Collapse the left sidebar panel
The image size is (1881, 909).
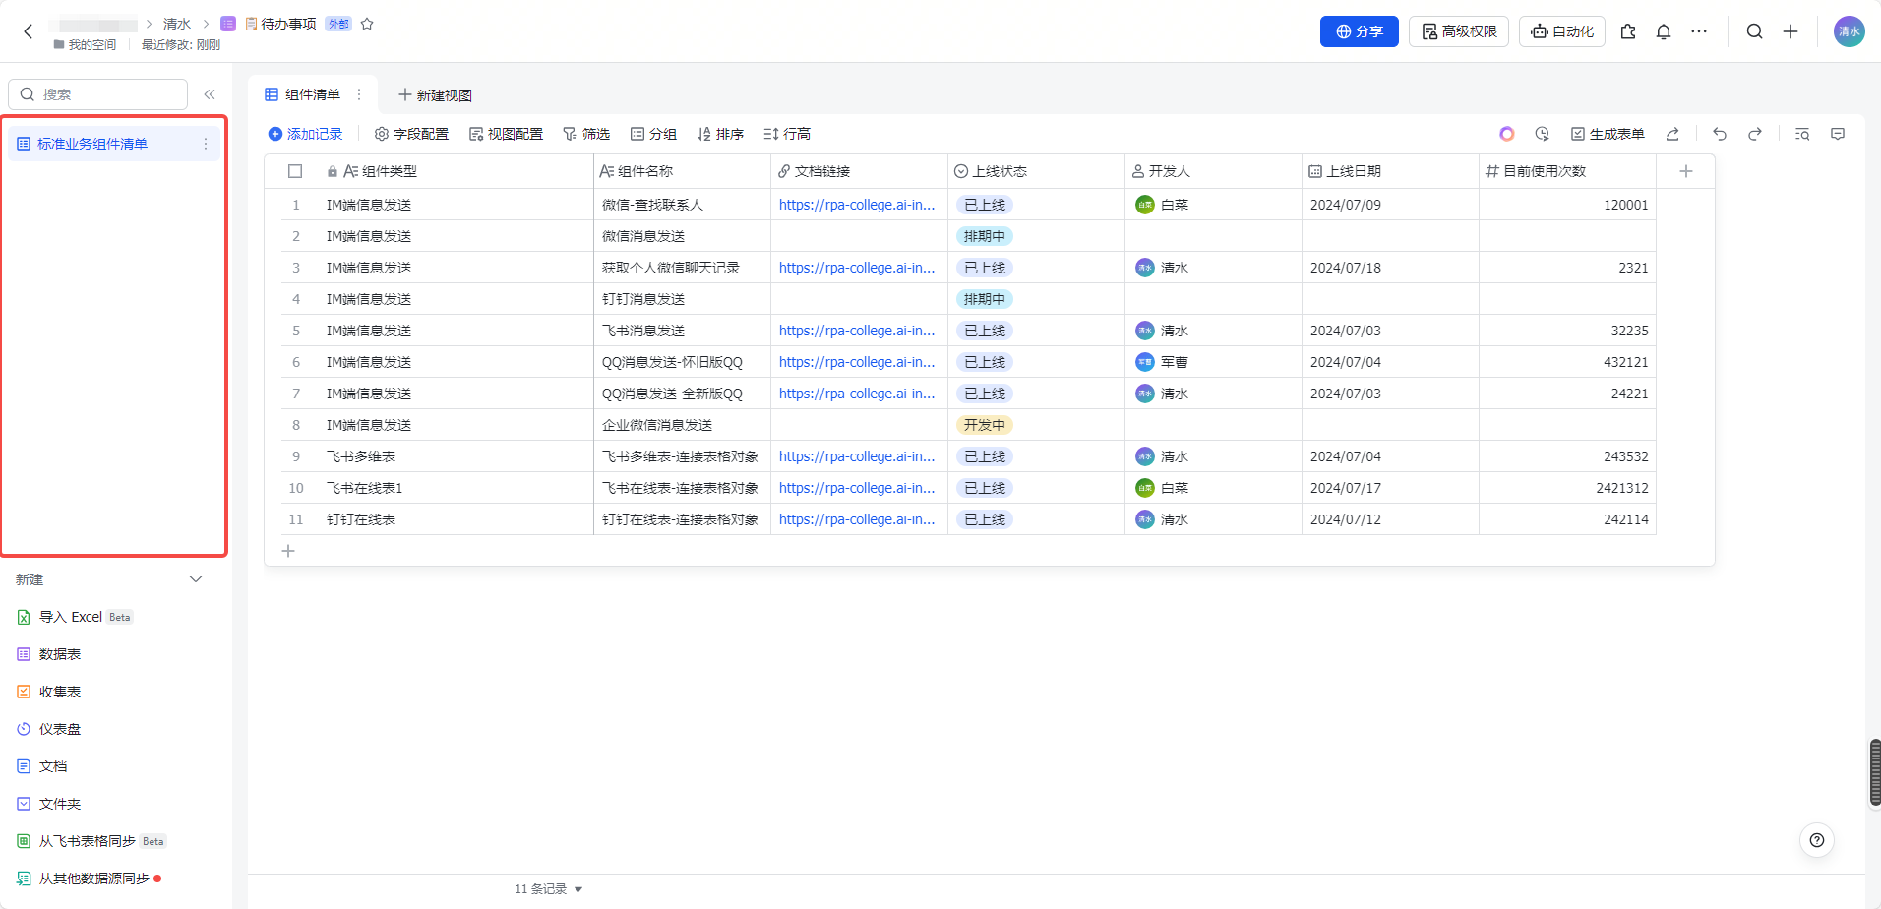click(210, 94)
